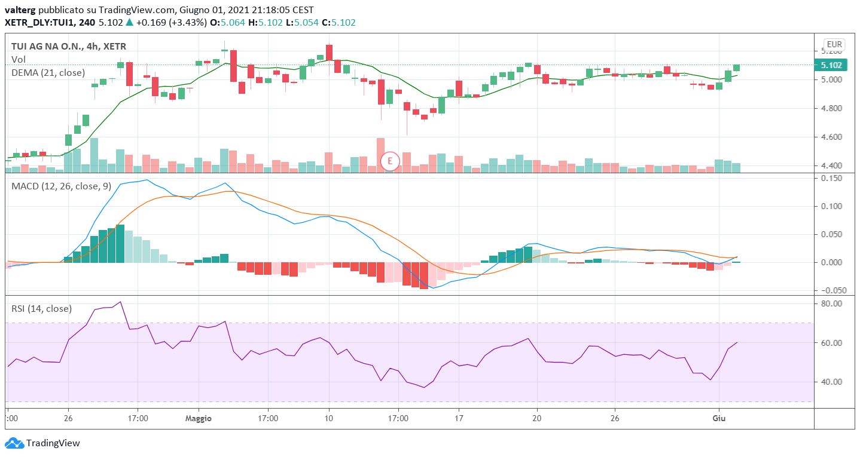Click the 'Maggio' date label on time axis

(x=198, y=419)
